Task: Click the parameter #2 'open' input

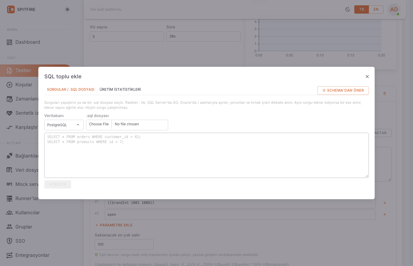Action: point(240,215)
